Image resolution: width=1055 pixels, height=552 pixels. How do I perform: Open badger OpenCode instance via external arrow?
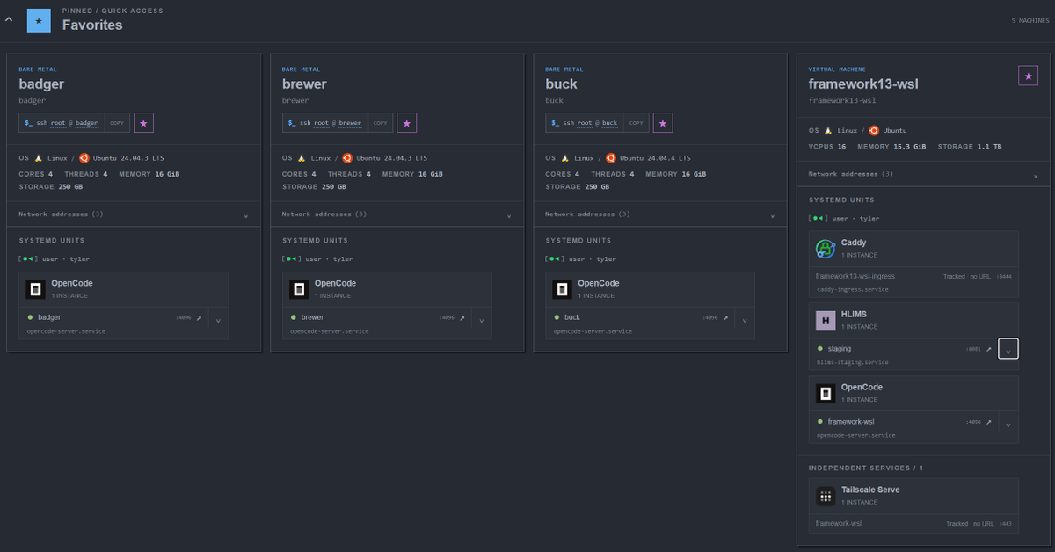pyautogui.click(x=199, y=318)
